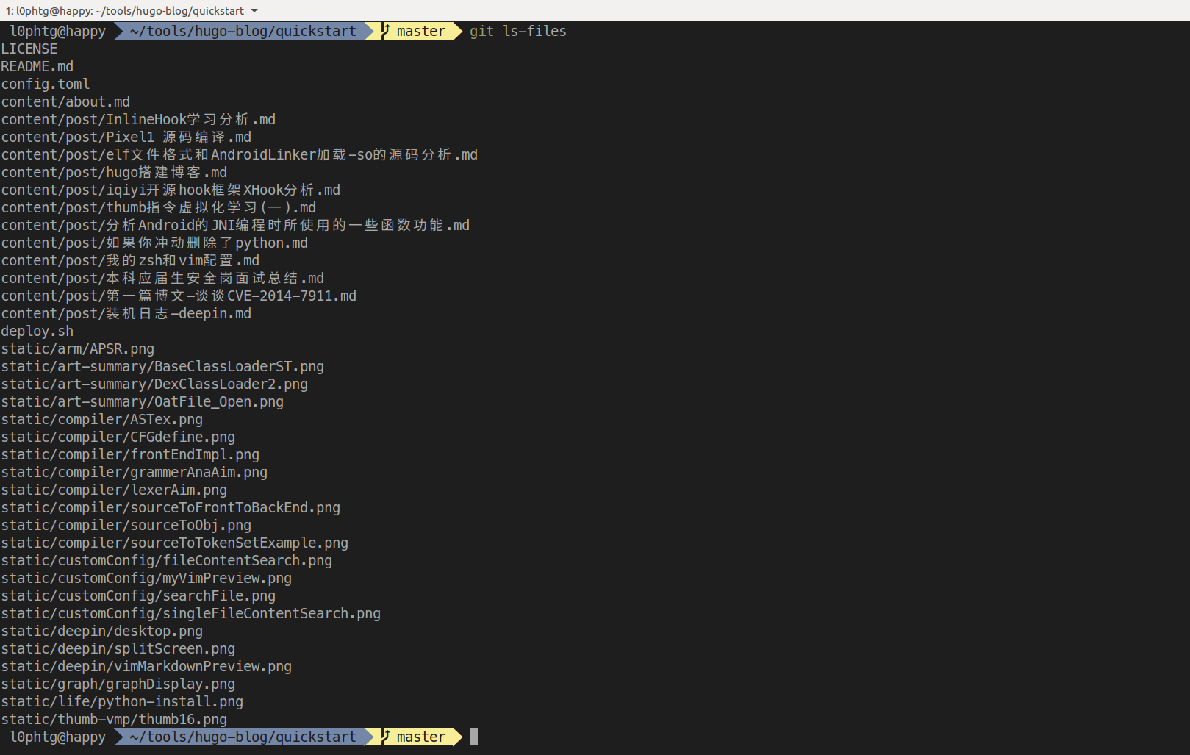This screenshot has height=755, width=1190.
Task: Click the lexerAim.png line
Action: (x=114, y=490)
